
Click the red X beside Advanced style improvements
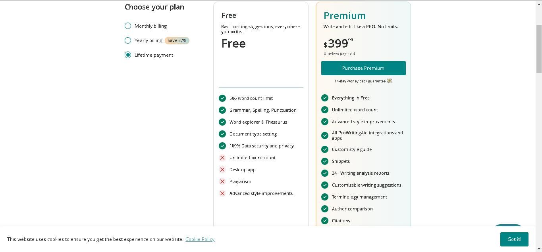(x=222, y=193)
